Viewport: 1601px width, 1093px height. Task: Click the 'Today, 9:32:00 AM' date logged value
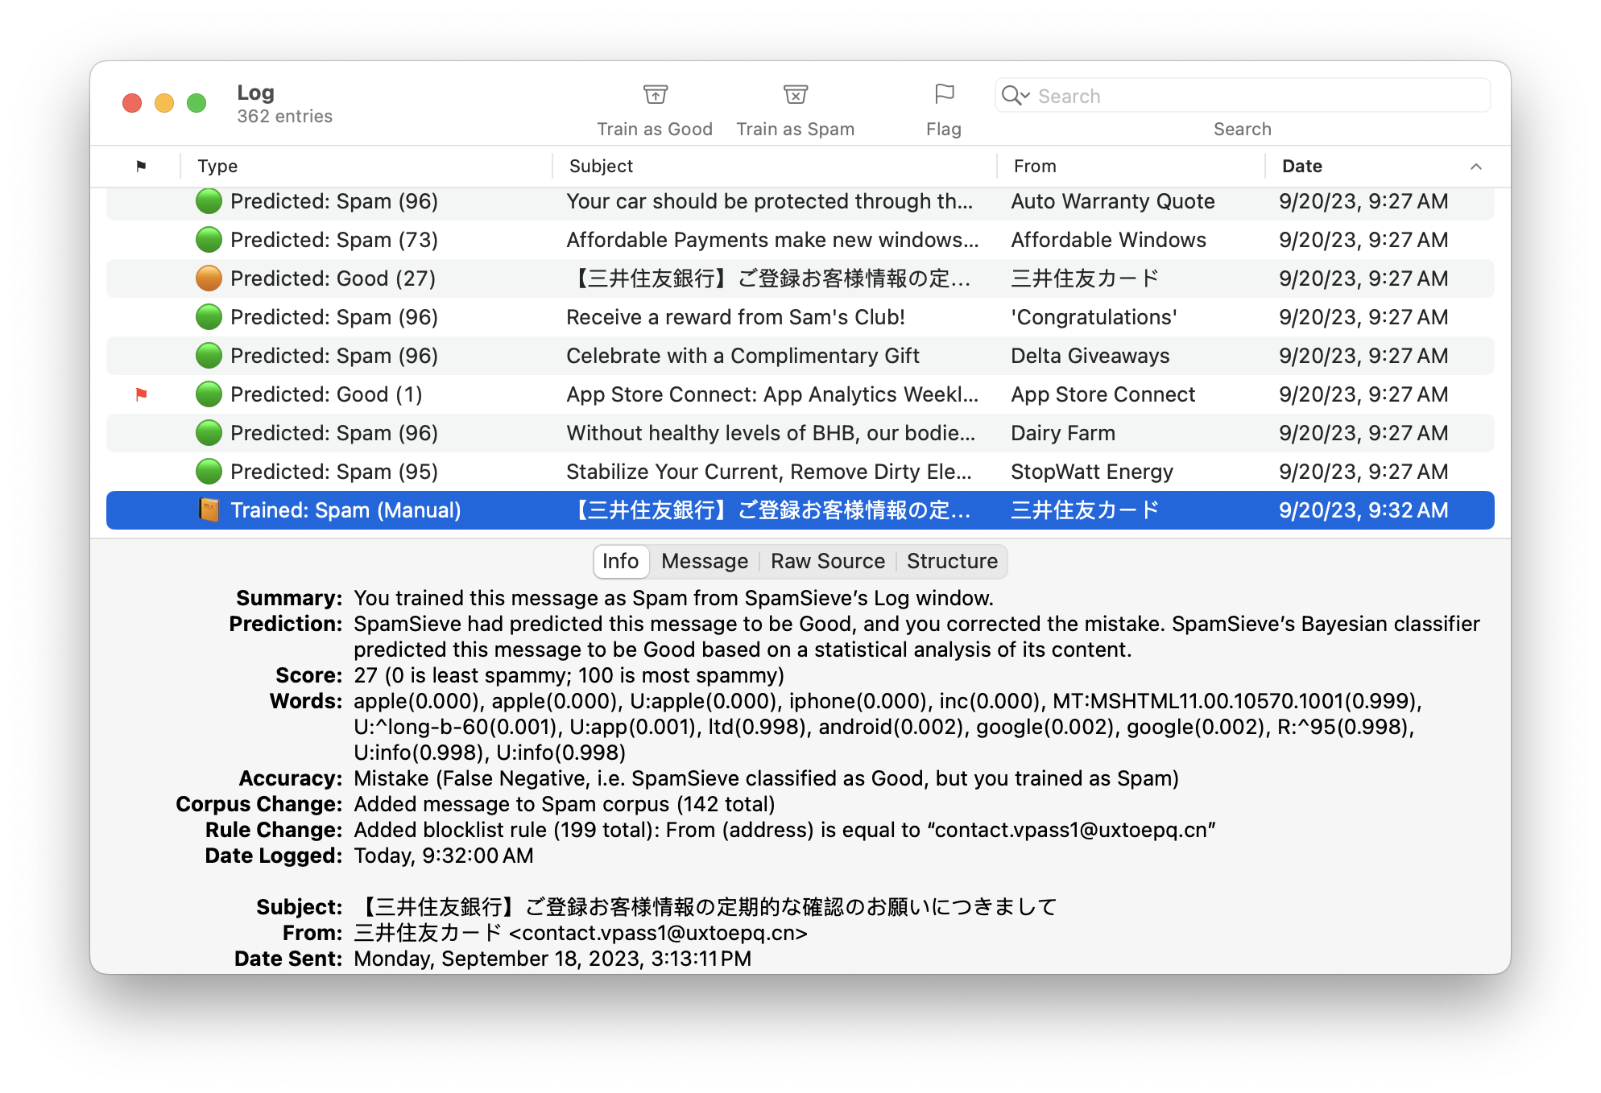point(443,856)
